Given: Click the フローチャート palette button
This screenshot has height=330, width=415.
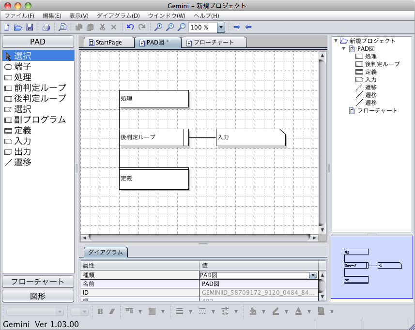Looking at the screenshot, I should (38, 282).
